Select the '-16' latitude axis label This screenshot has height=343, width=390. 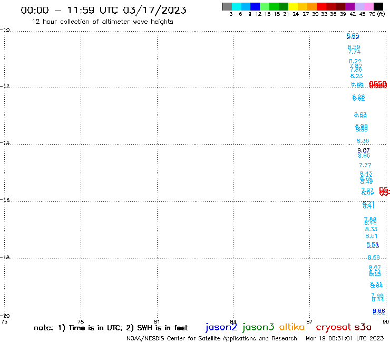coord(5,200)
